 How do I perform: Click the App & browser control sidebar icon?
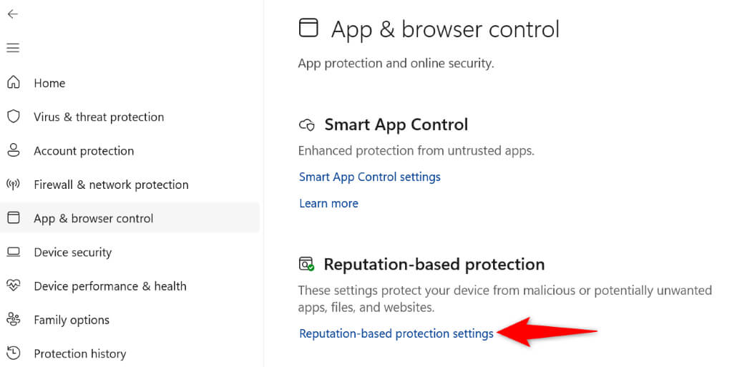coord(13,218)
